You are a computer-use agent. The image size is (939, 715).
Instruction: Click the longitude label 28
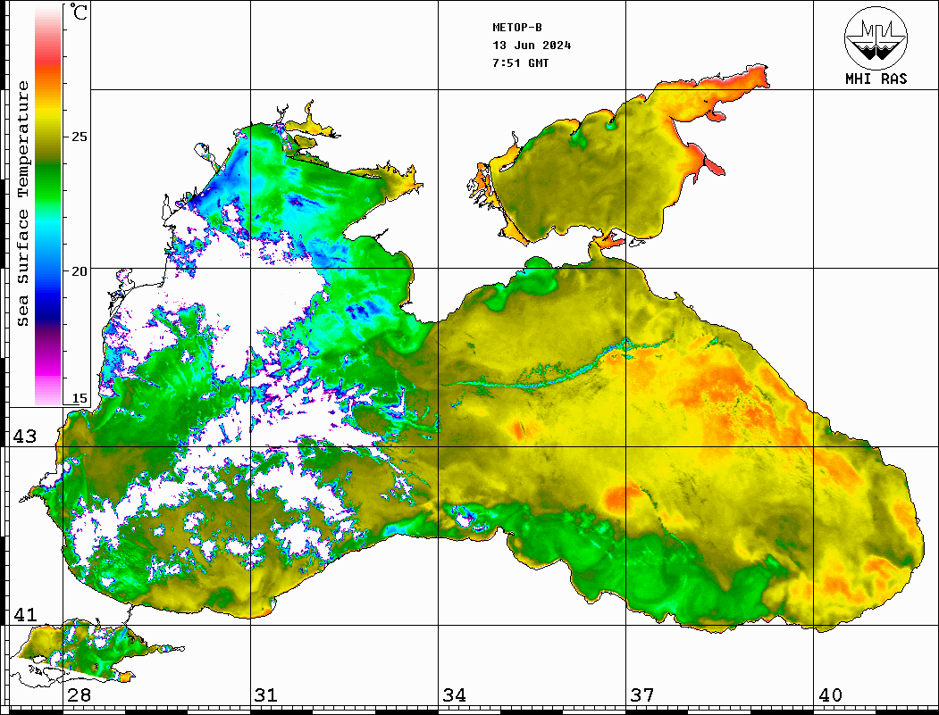79,695
